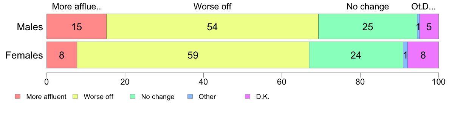Viewport: 449px width, 139px height.
Task: Click the purple D.K. legend swatch
Action: [x=248, y=97]
